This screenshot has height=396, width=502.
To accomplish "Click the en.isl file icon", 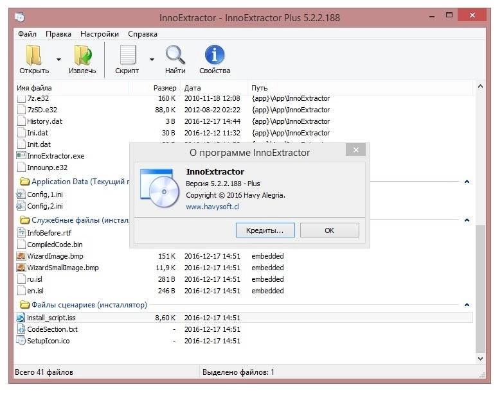I will [x=21, y=291].
